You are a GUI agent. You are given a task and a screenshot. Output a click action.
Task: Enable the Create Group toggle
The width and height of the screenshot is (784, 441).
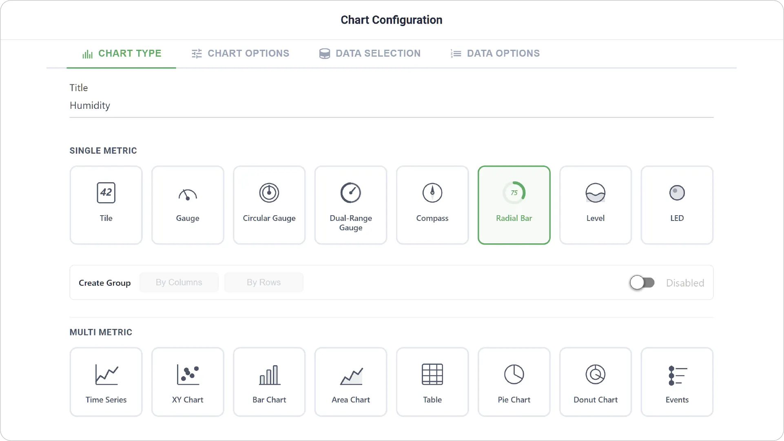(642, 282)
